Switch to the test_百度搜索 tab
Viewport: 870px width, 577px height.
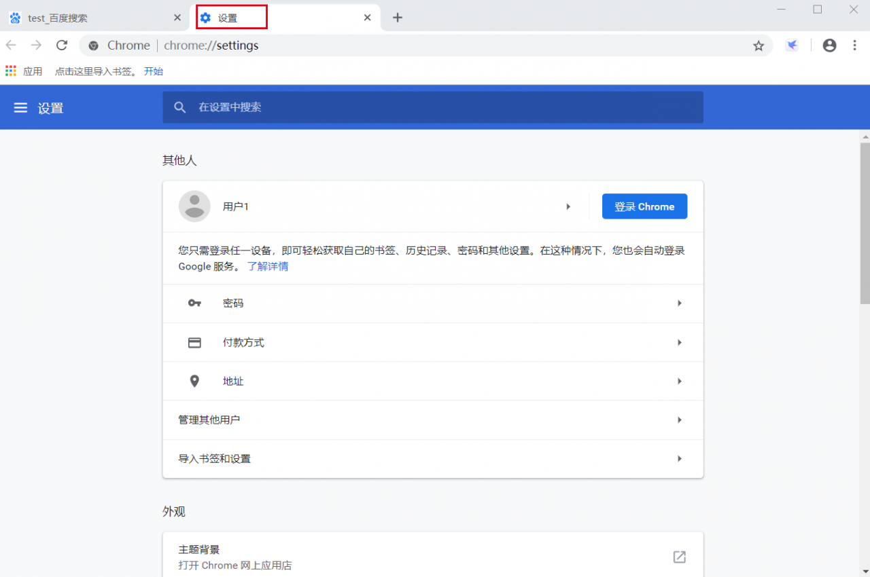pyautogui.click(x=95, y=18)
